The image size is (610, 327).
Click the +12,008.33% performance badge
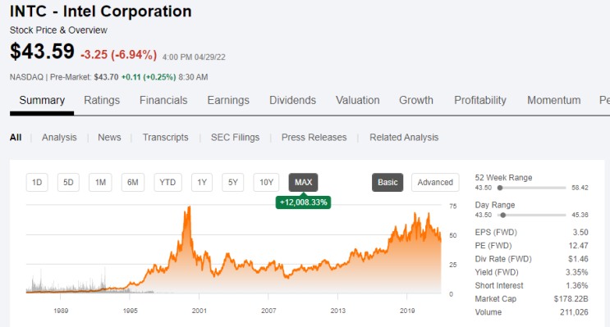click(304, 202)
